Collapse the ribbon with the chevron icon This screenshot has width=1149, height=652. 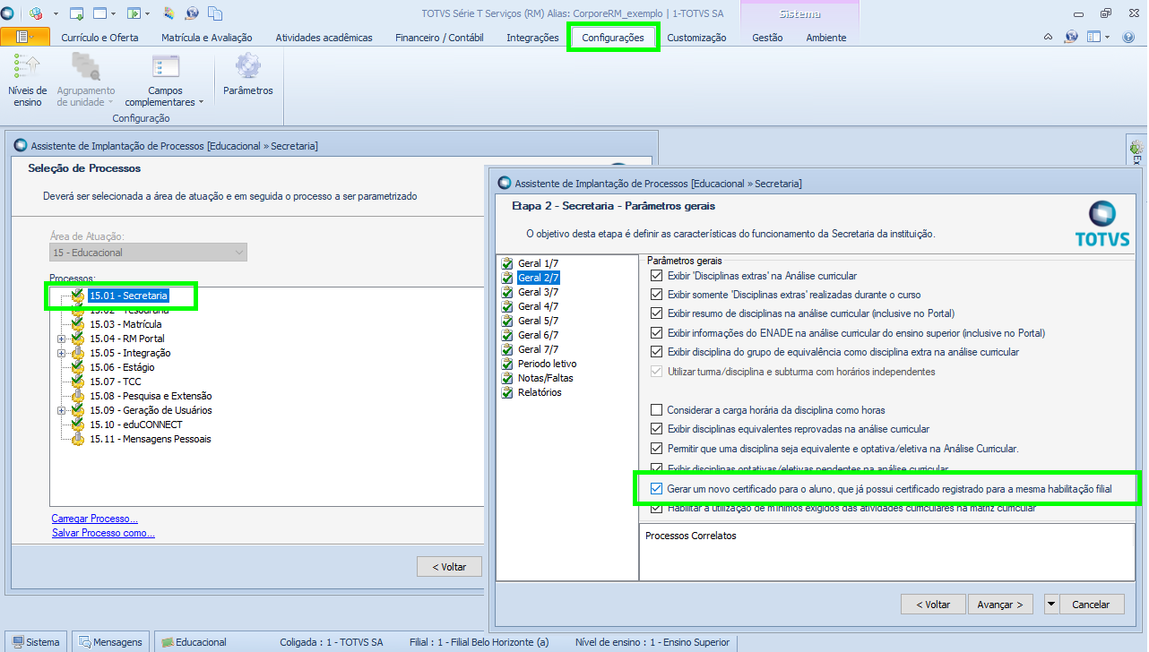[x=1049, y=37]
